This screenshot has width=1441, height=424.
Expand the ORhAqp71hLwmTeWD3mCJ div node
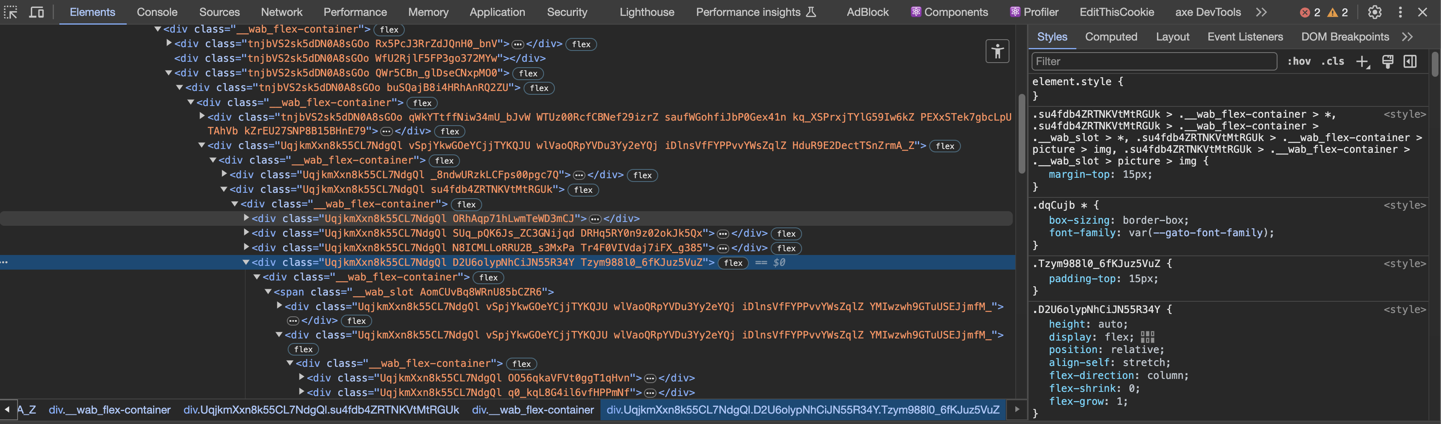click(x=245, y=218)
